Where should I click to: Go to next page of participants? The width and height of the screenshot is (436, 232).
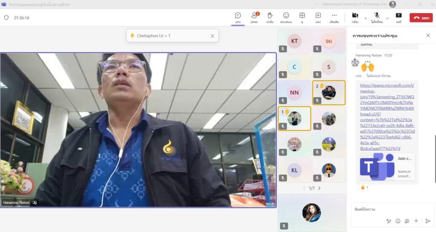click(x=319, y=188)
